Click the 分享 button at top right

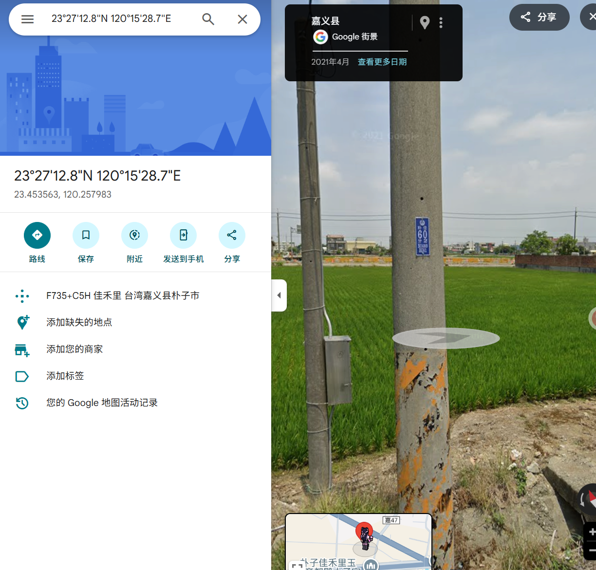pyautogui.click(x=539, y=18)
